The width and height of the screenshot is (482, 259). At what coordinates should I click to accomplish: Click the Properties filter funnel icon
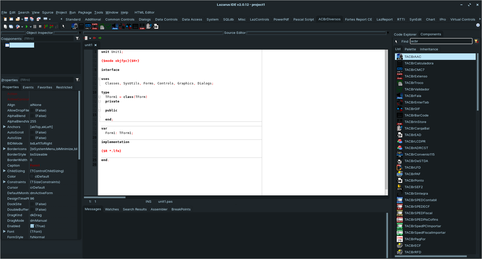click(77, 80)
